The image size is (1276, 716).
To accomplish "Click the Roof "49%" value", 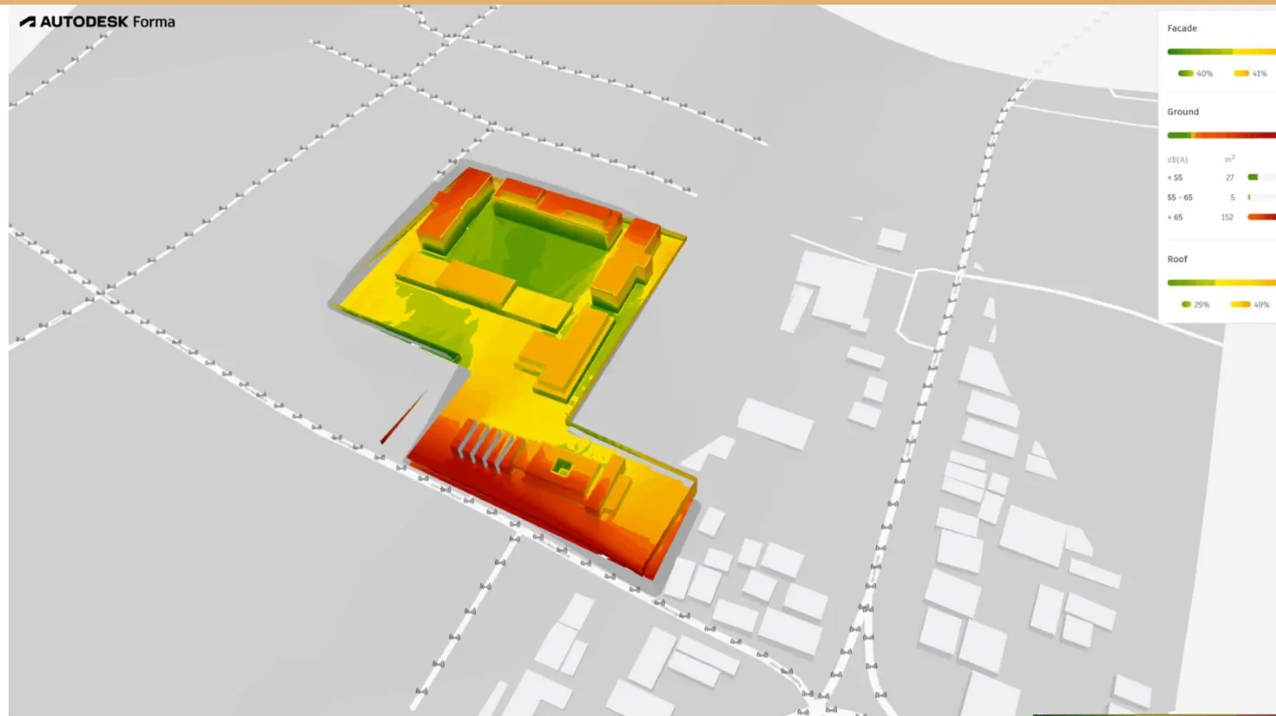I will [1261, 304].
